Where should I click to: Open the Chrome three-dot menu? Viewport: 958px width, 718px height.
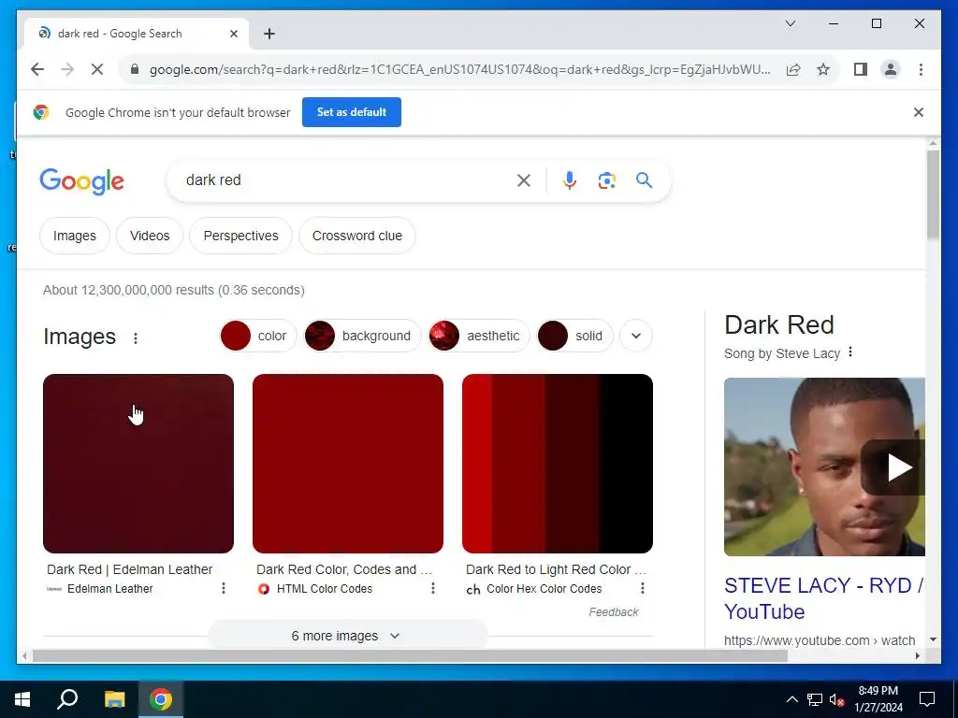coord(921,69)
